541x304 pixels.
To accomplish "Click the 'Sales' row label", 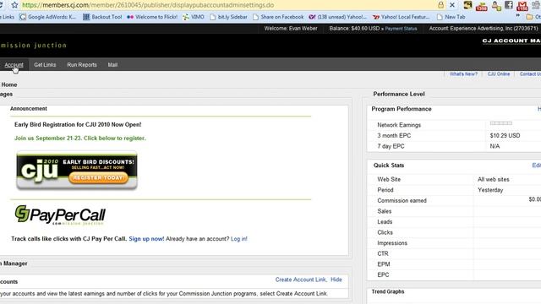I will (x=384, y=211).
